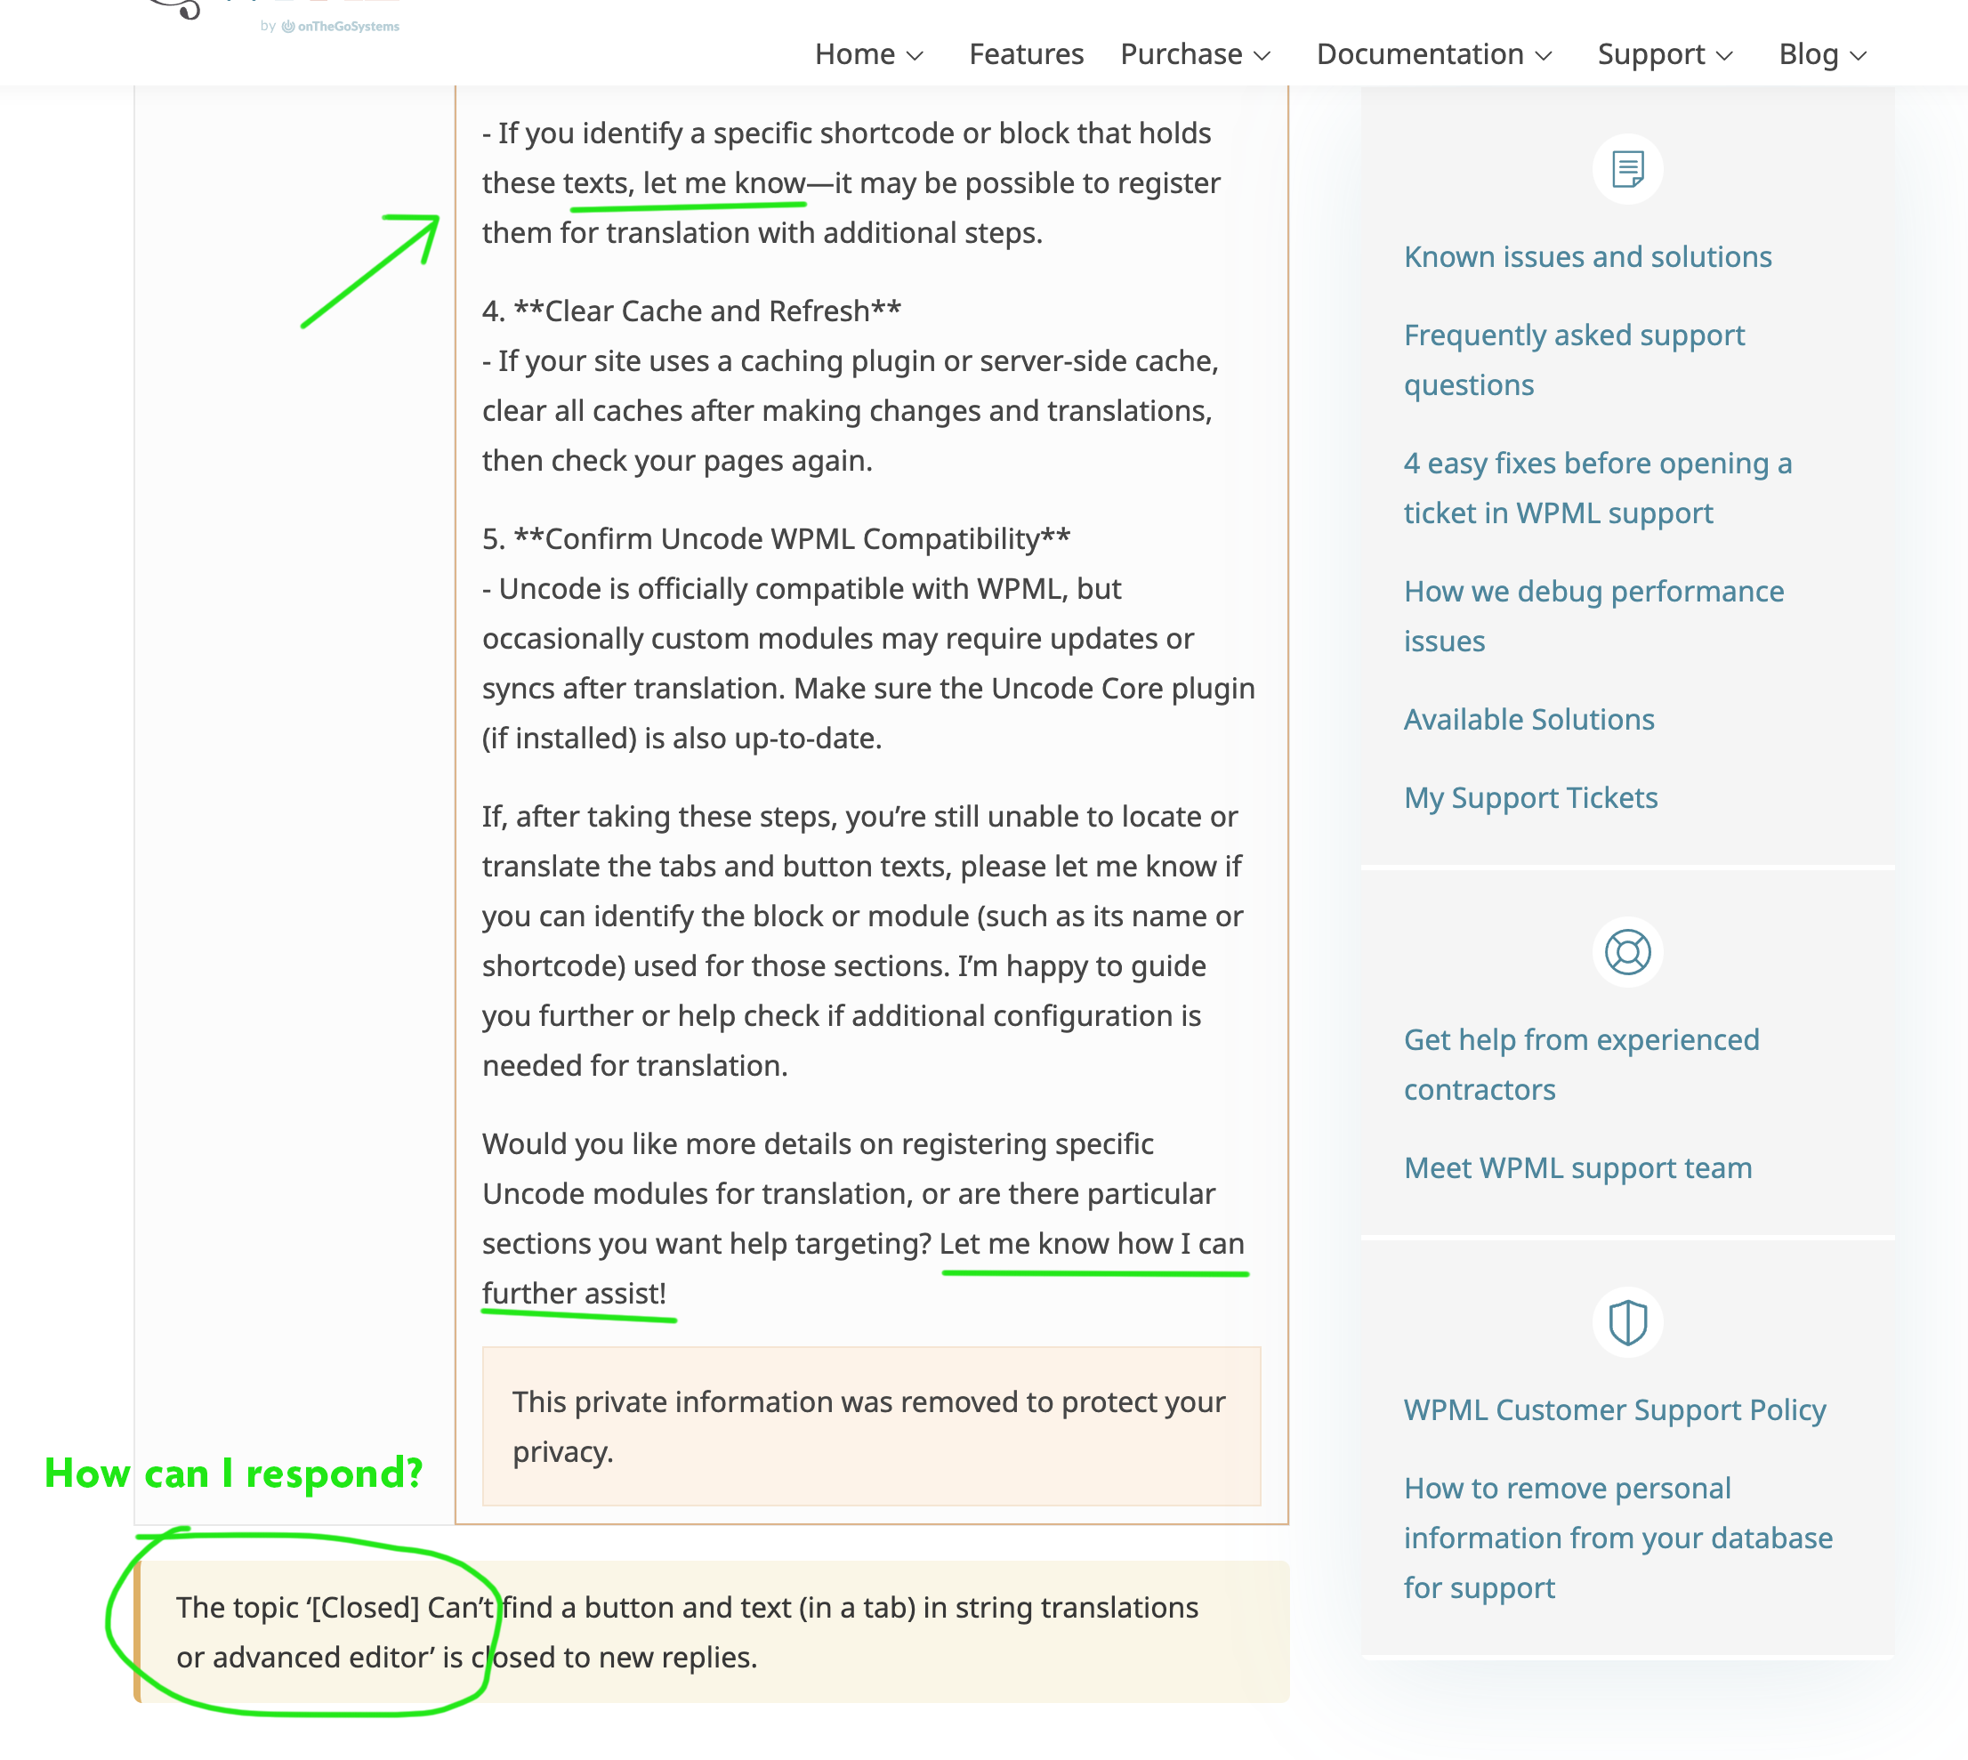Click the shield policy icon

(1627, 1322)
